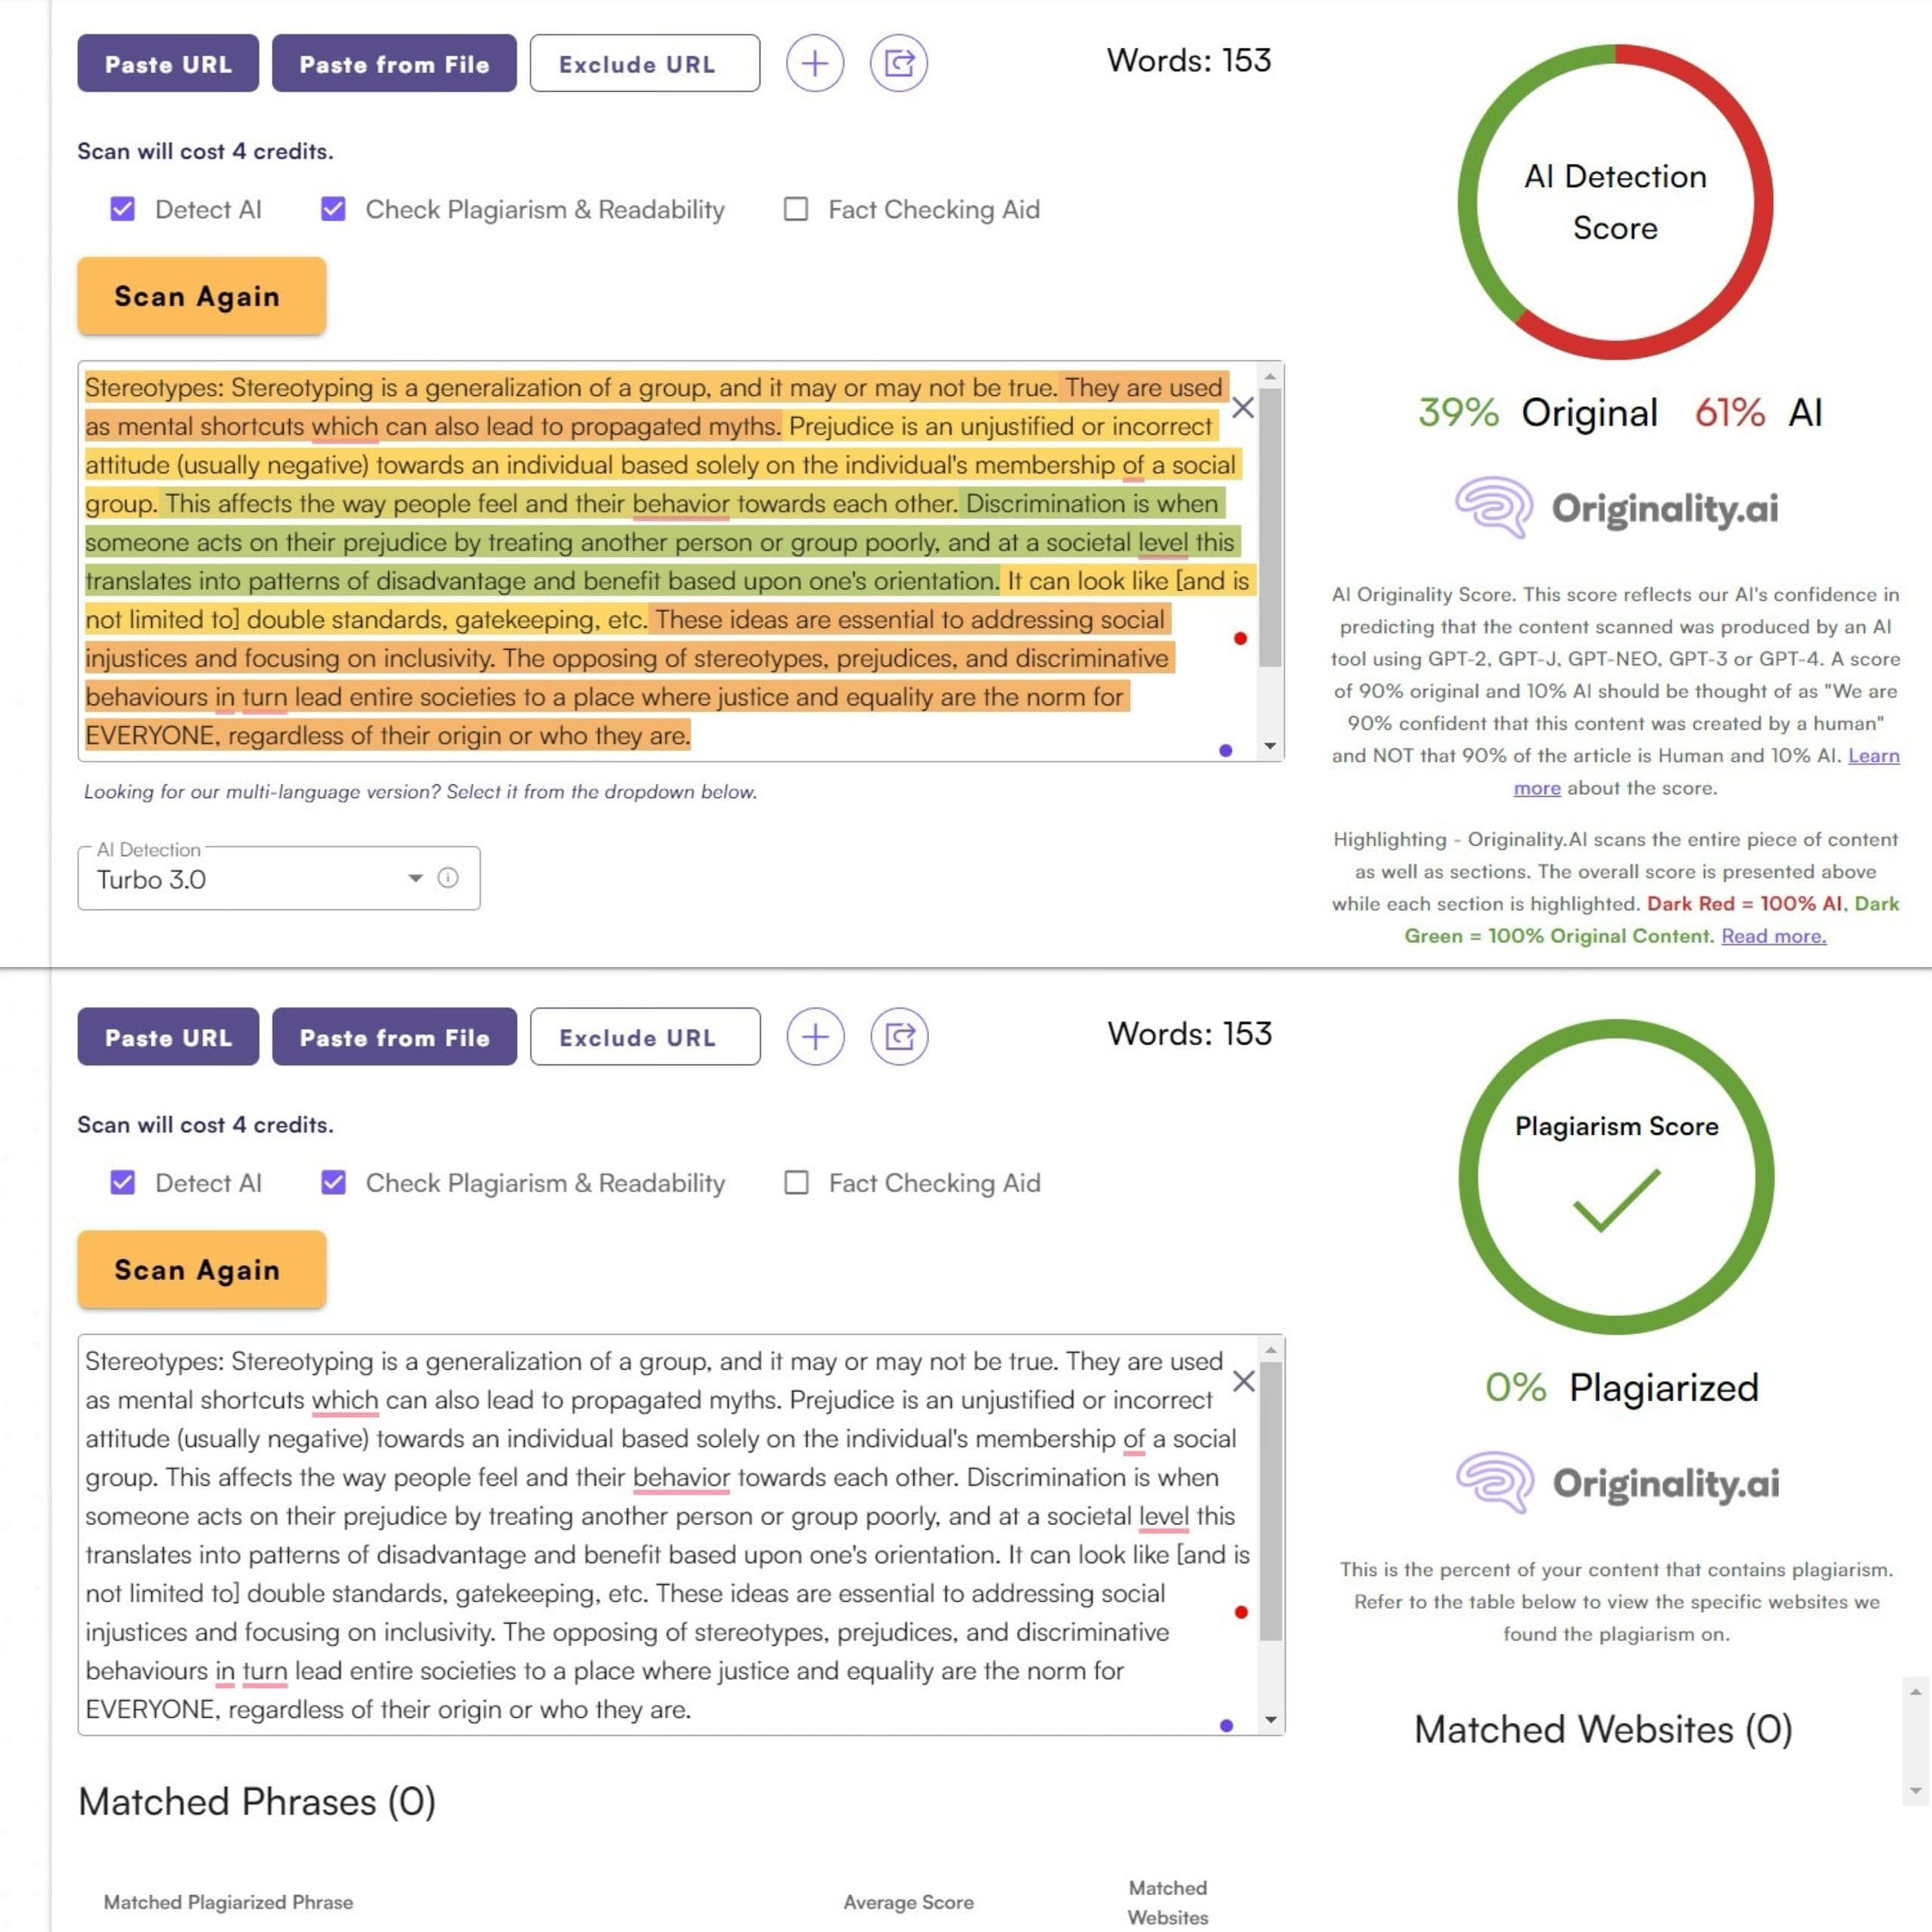The image size is (1932, 1932).
Task: Click the top Paste URL button
Action: [168, 64]
